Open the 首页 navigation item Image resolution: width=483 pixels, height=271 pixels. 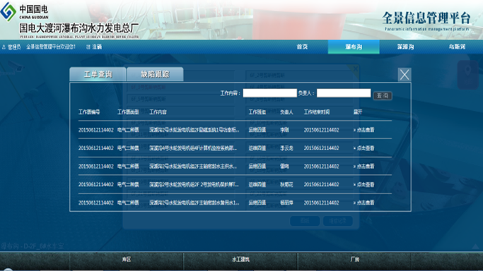pos(302,47)
